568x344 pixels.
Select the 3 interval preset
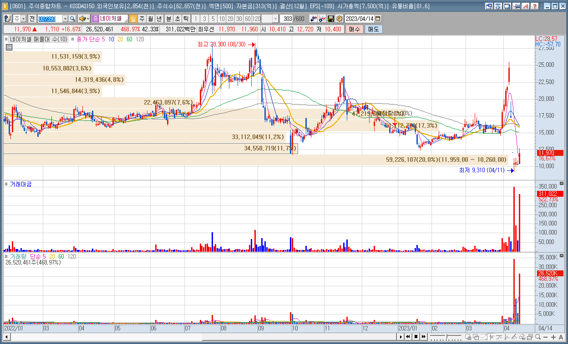204,19
